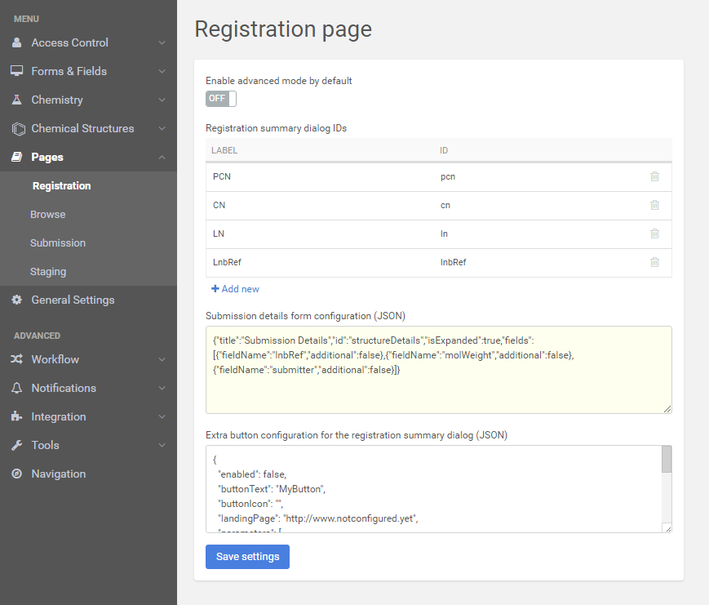709x605 pixels.
Task: Toggle advanced mode by default switch
Action: click(x=220, y=99)
